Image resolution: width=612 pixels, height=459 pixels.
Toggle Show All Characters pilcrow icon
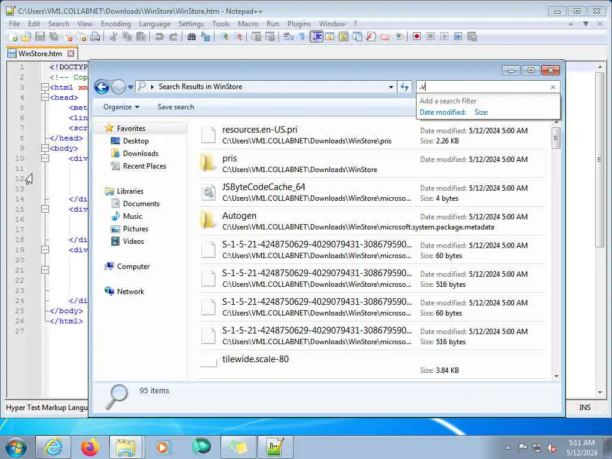(x=302, y=36)
